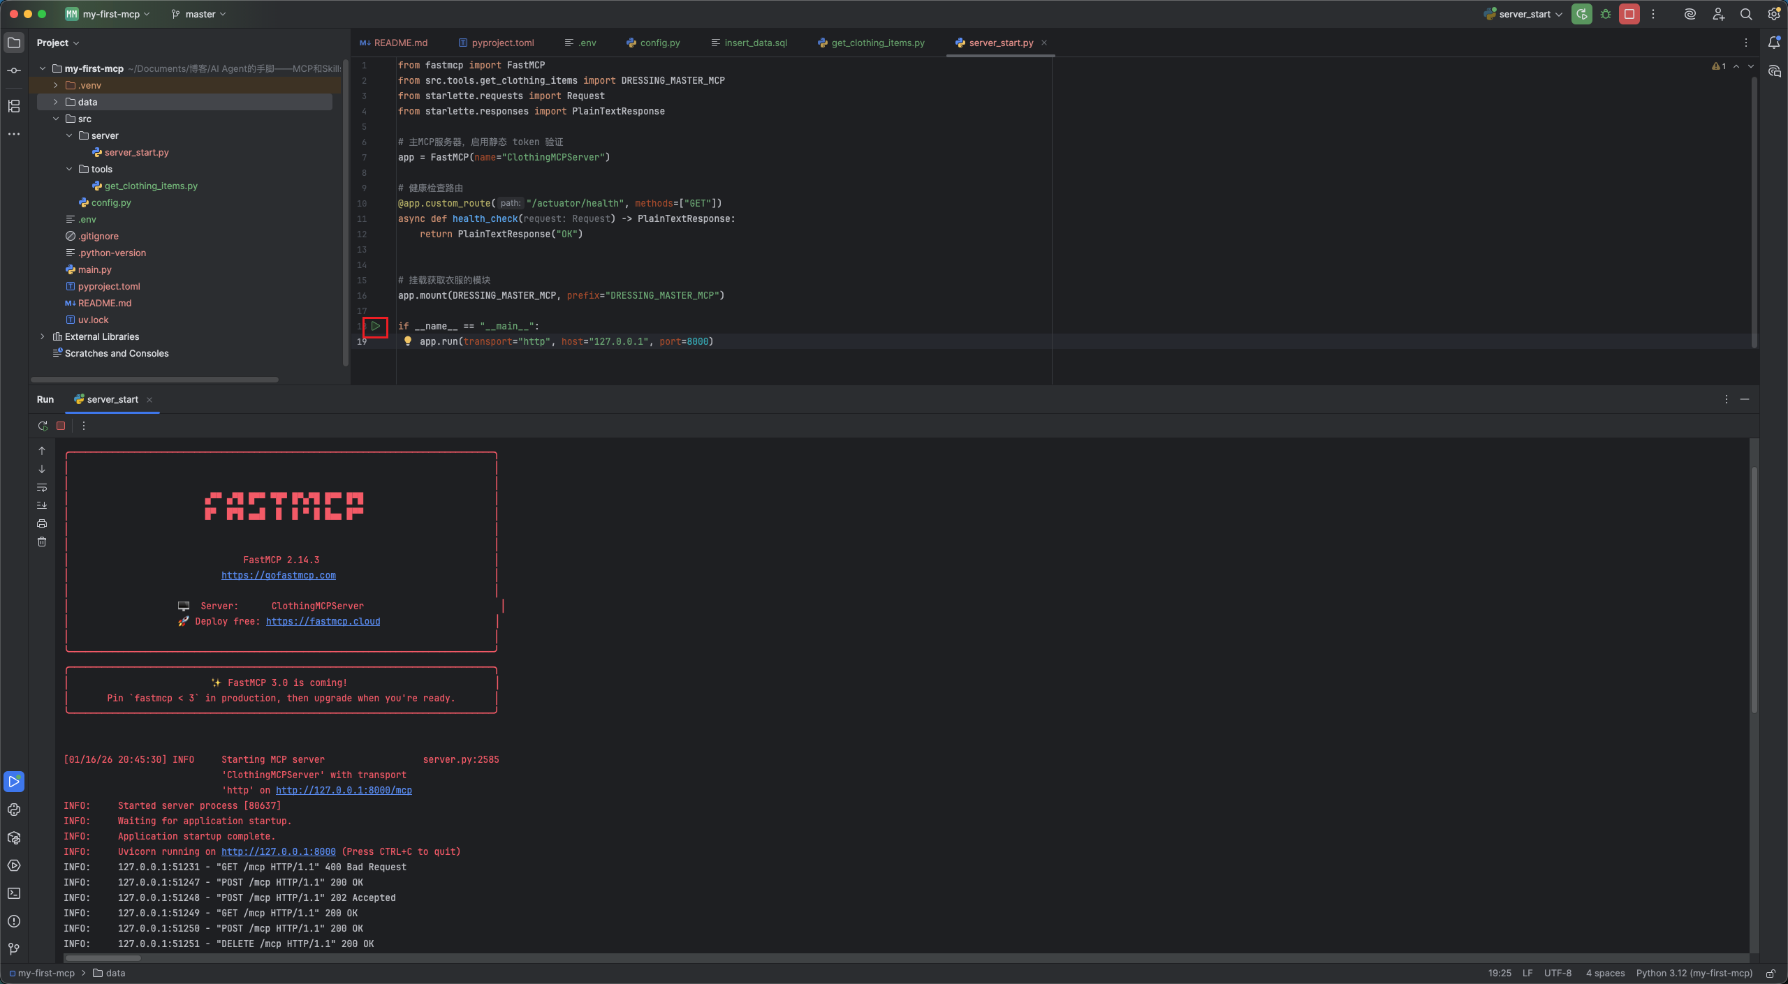Stop the running server with red stop button
This screenshot has width=1788, height=984.
click(1629, 14)
